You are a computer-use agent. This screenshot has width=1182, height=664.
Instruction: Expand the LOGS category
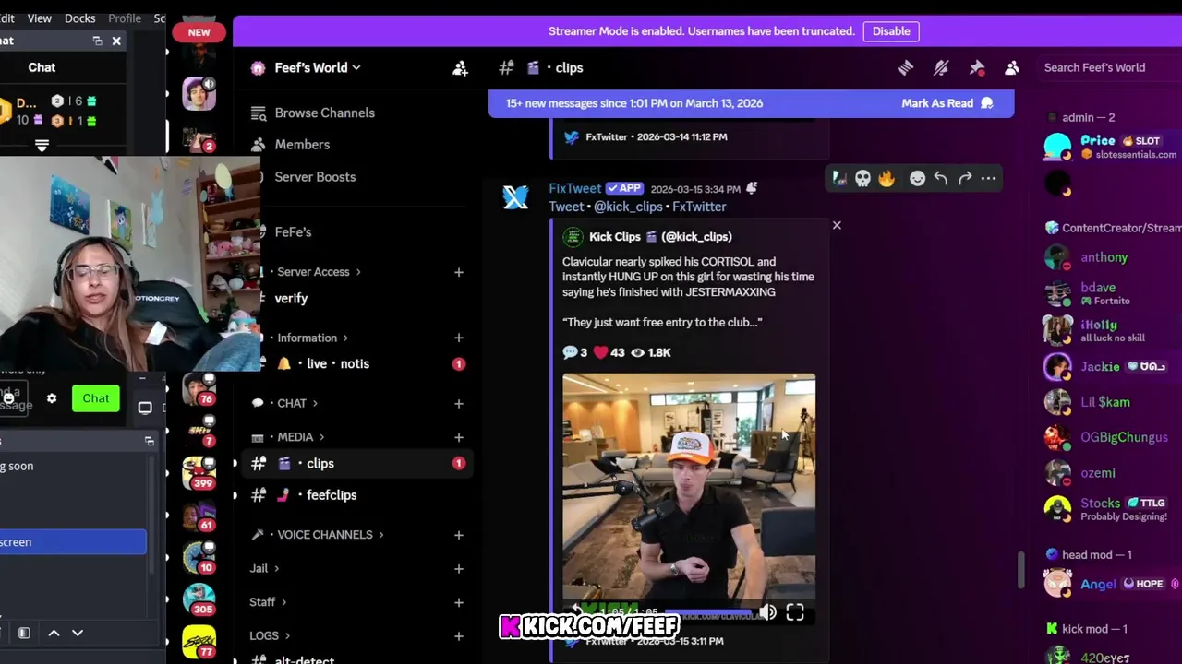[270, 635]
